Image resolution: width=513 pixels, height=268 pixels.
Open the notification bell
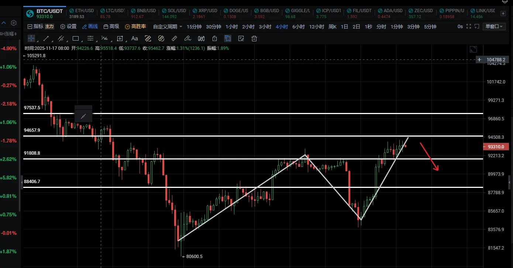coord(505,2)
